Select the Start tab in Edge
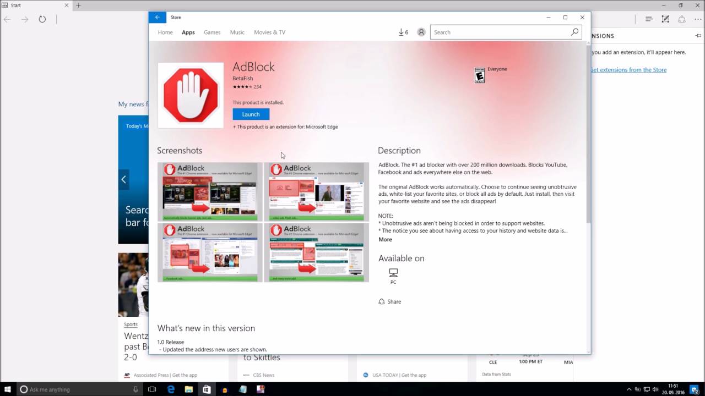The image size is (705, 396). [x=36, y=5]
